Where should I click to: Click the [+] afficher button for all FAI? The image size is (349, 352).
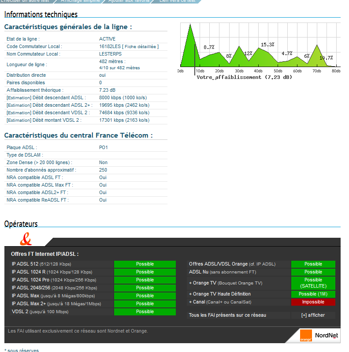tap(313, 315)
